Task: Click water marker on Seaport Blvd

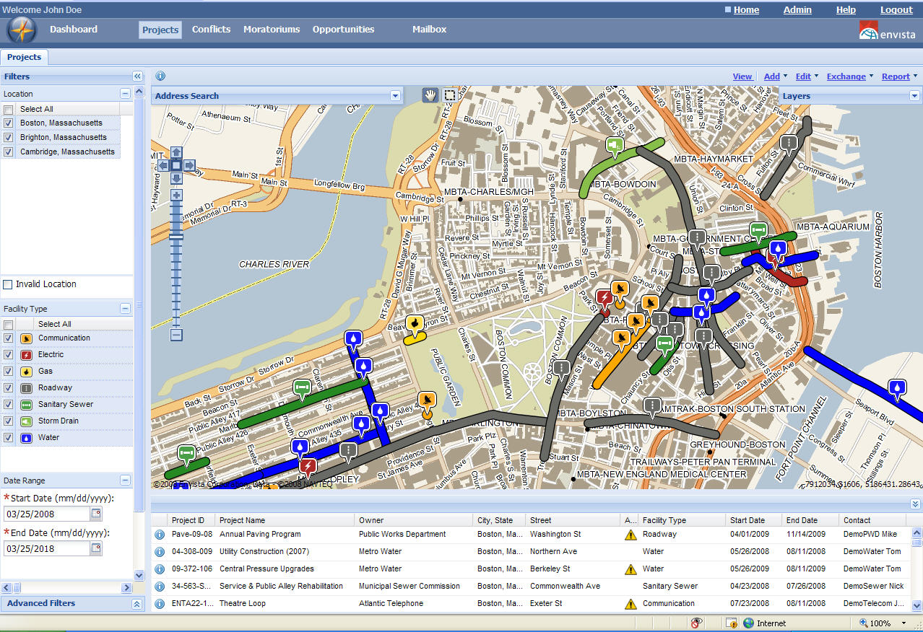Action: click(897, 390)
